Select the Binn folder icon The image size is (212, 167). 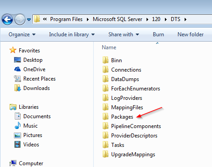pyautogui.click(x=105, y=60)
